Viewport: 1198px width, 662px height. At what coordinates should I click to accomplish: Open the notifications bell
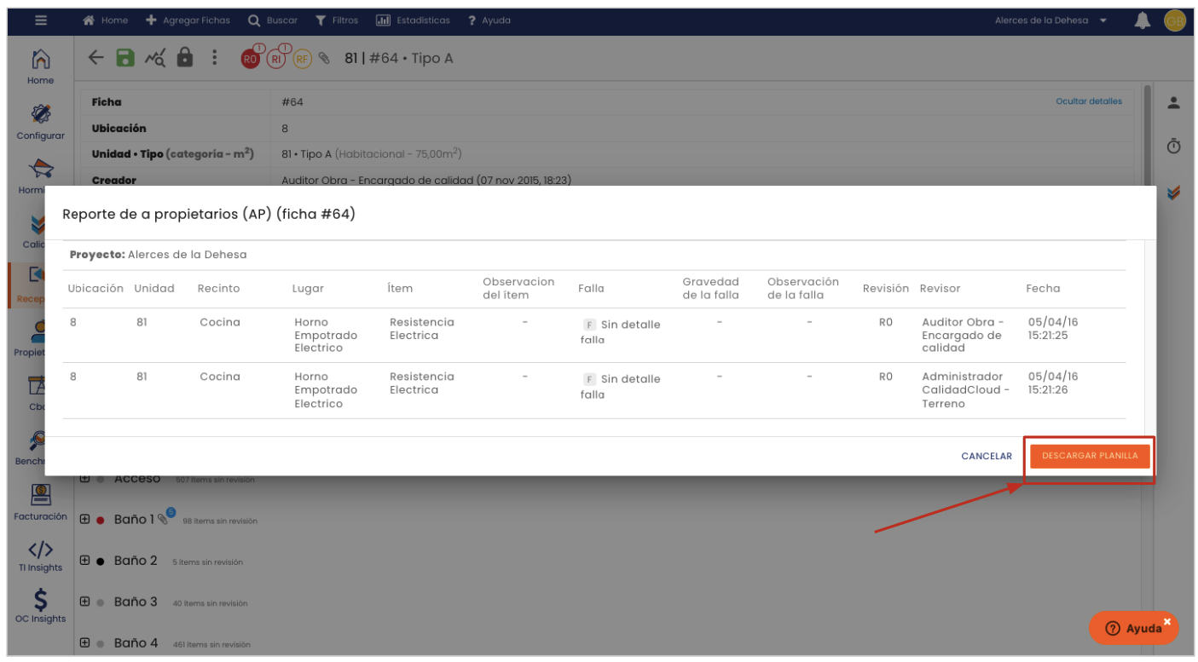[x=1143, y=20]
